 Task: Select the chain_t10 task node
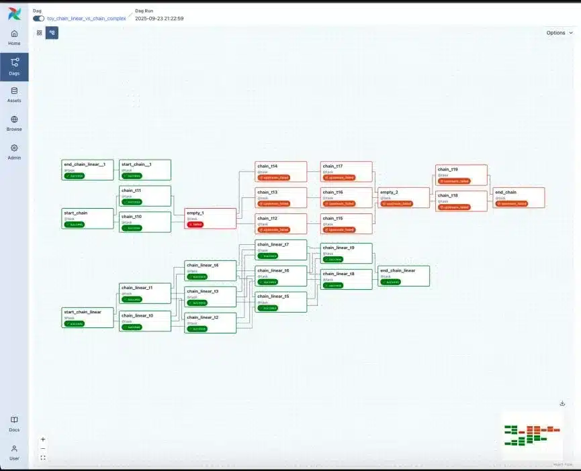[145, 222]
